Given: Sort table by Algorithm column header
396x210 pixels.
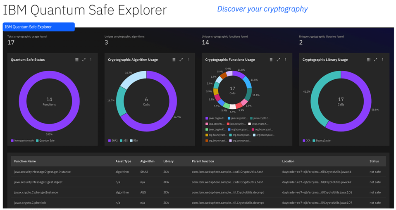Looking at the screenshot, I should (x=147, y=161).
